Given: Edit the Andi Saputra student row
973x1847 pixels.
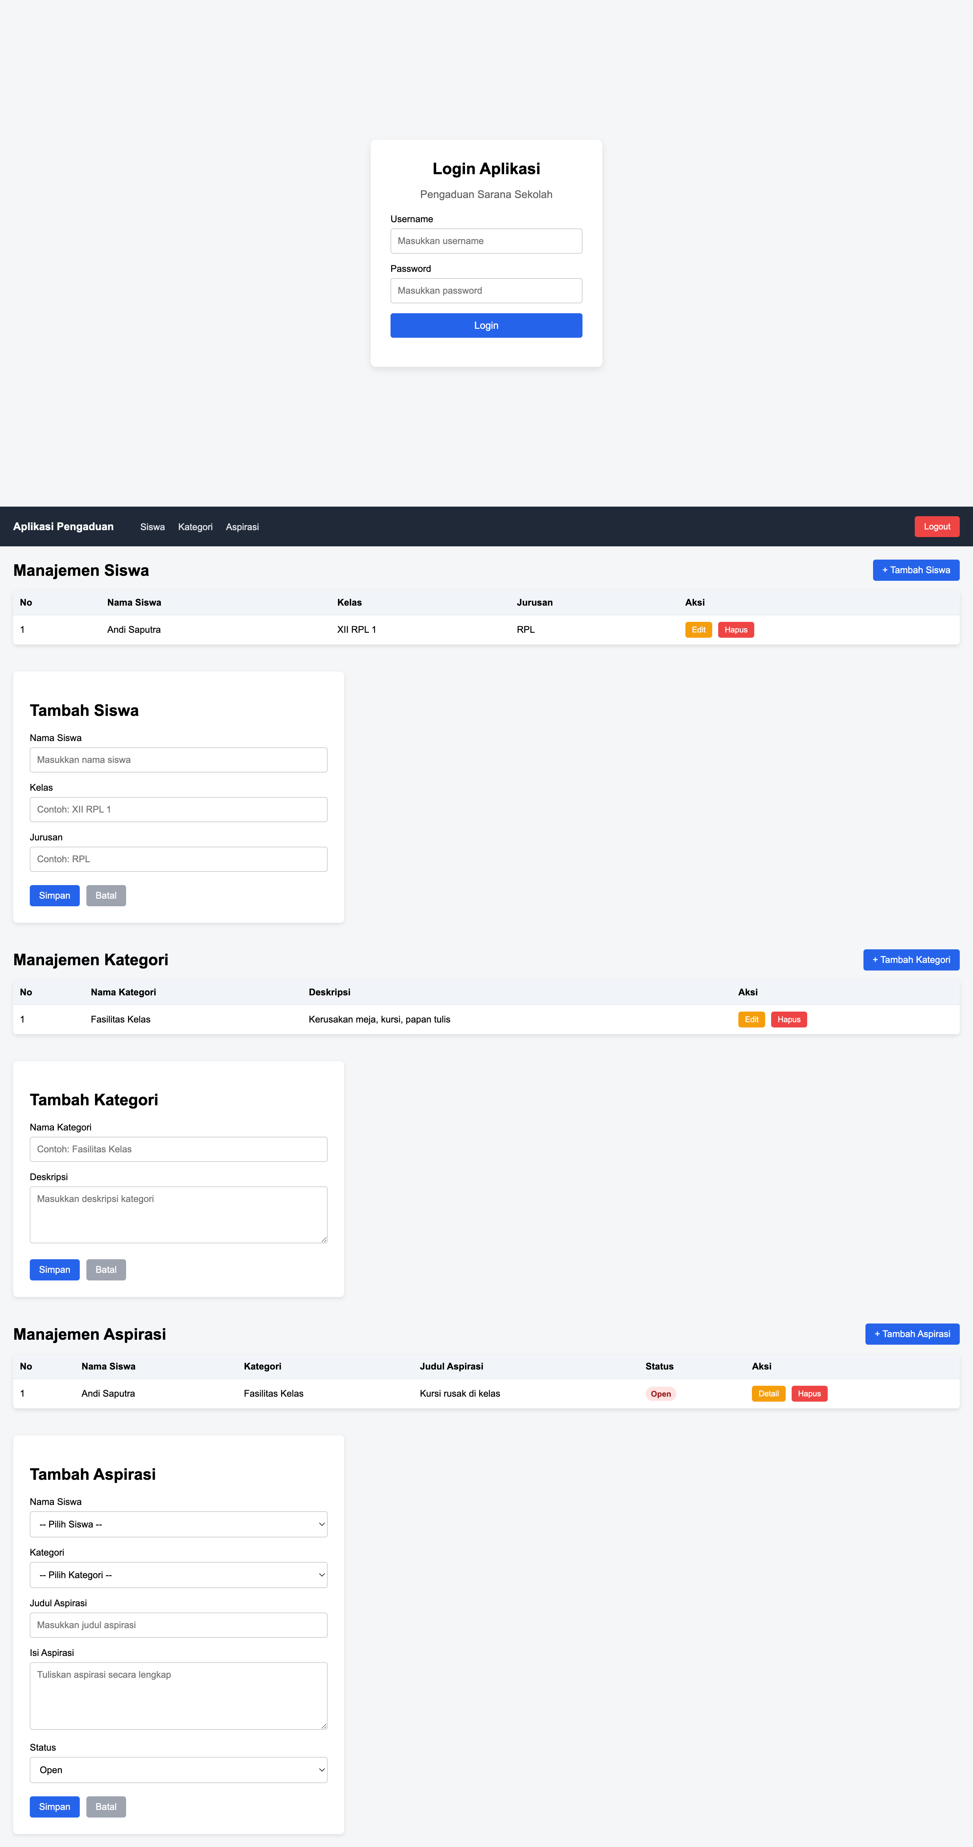Looking at the screenshot, I should 698,629.
